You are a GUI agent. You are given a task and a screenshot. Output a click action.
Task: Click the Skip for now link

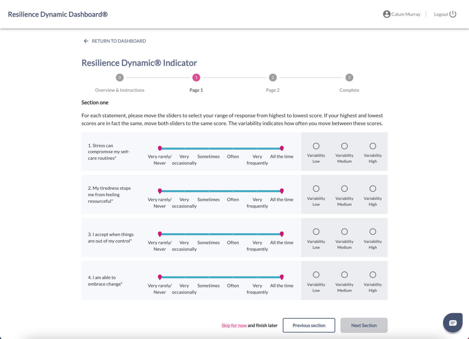click(234, 325)
